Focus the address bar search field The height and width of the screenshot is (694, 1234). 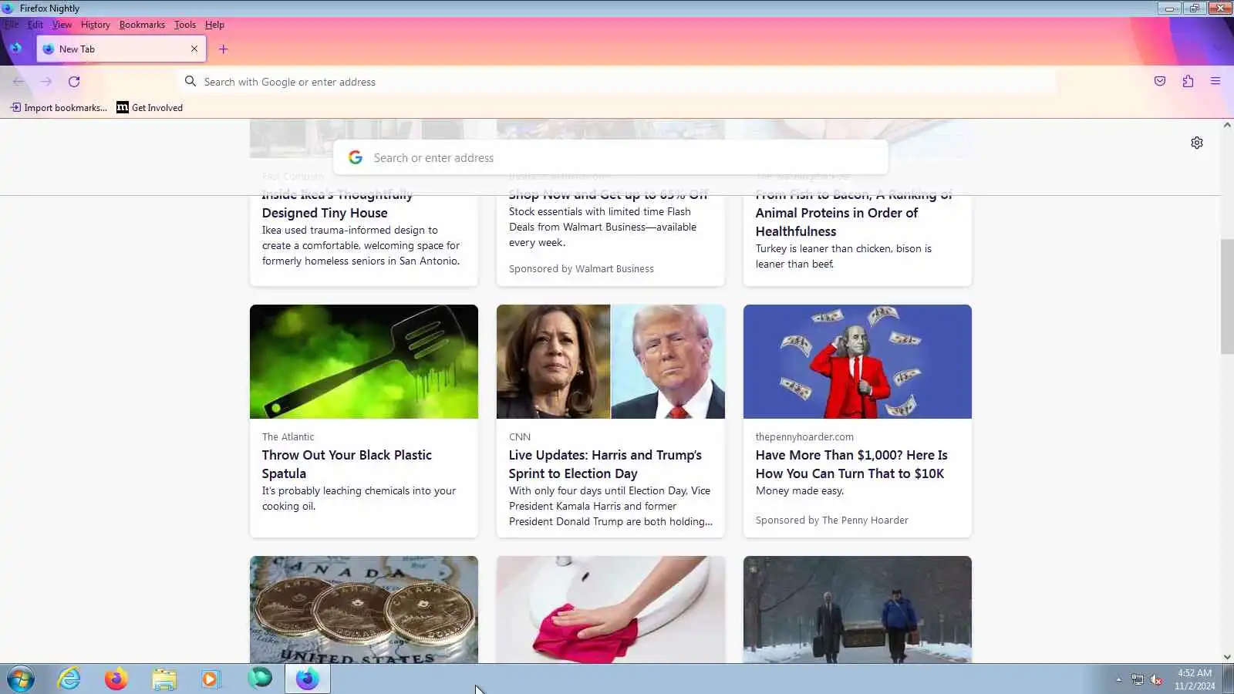617,82
